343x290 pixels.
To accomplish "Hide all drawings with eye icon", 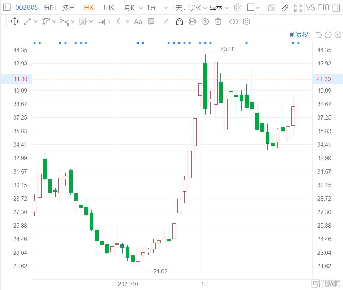I will 205,21.
